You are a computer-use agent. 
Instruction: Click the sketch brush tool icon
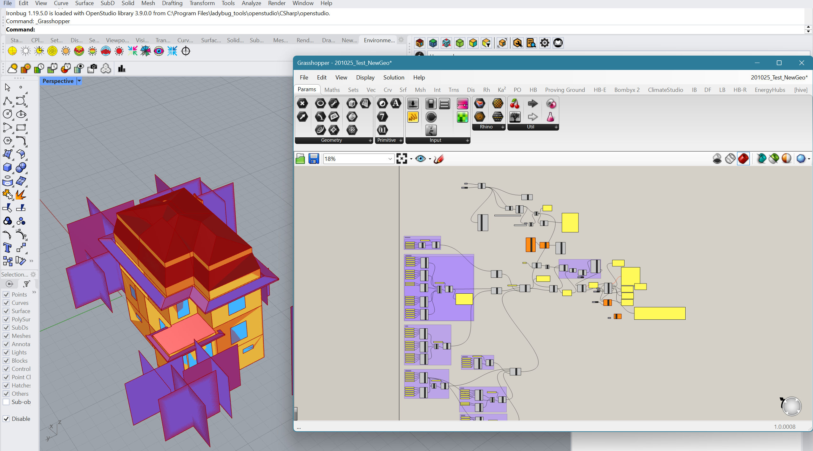tap(439, 159)
